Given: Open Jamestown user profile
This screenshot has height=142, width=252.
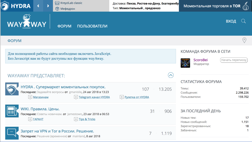Looking at the screenshot, I should pos(75,114).
